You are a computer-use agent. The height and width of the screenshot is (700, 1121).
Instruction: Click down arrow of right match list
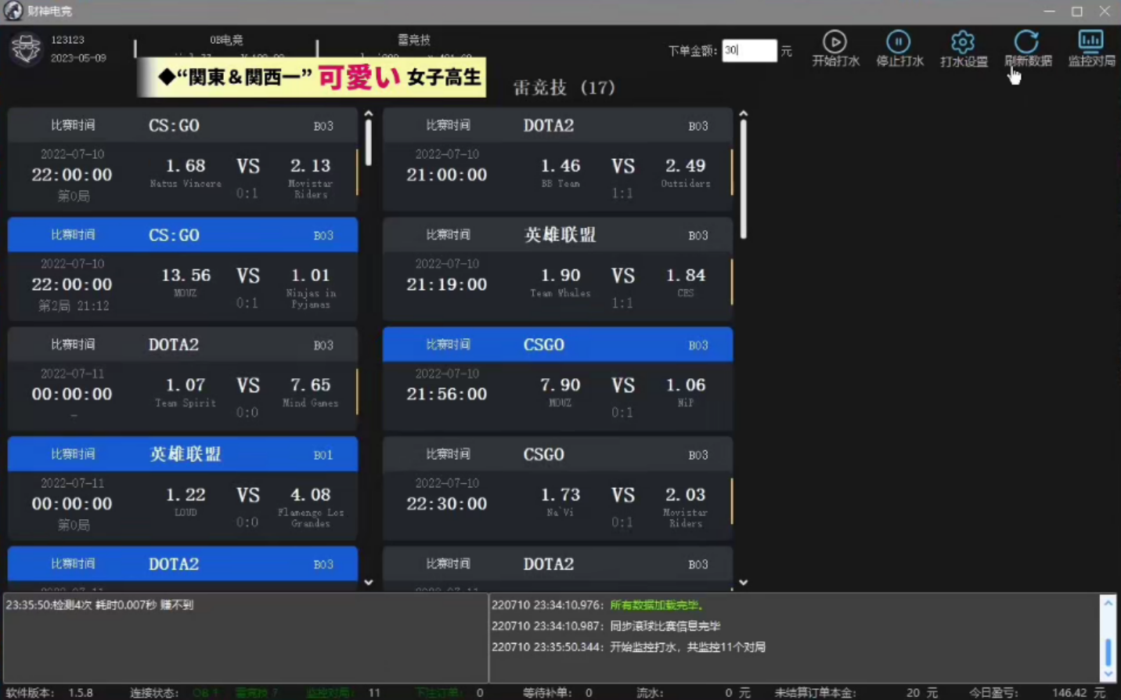744,583
